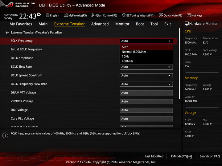
Task: Launch EZ Tuning Wizard(F11)
Action: coord(138,15)
